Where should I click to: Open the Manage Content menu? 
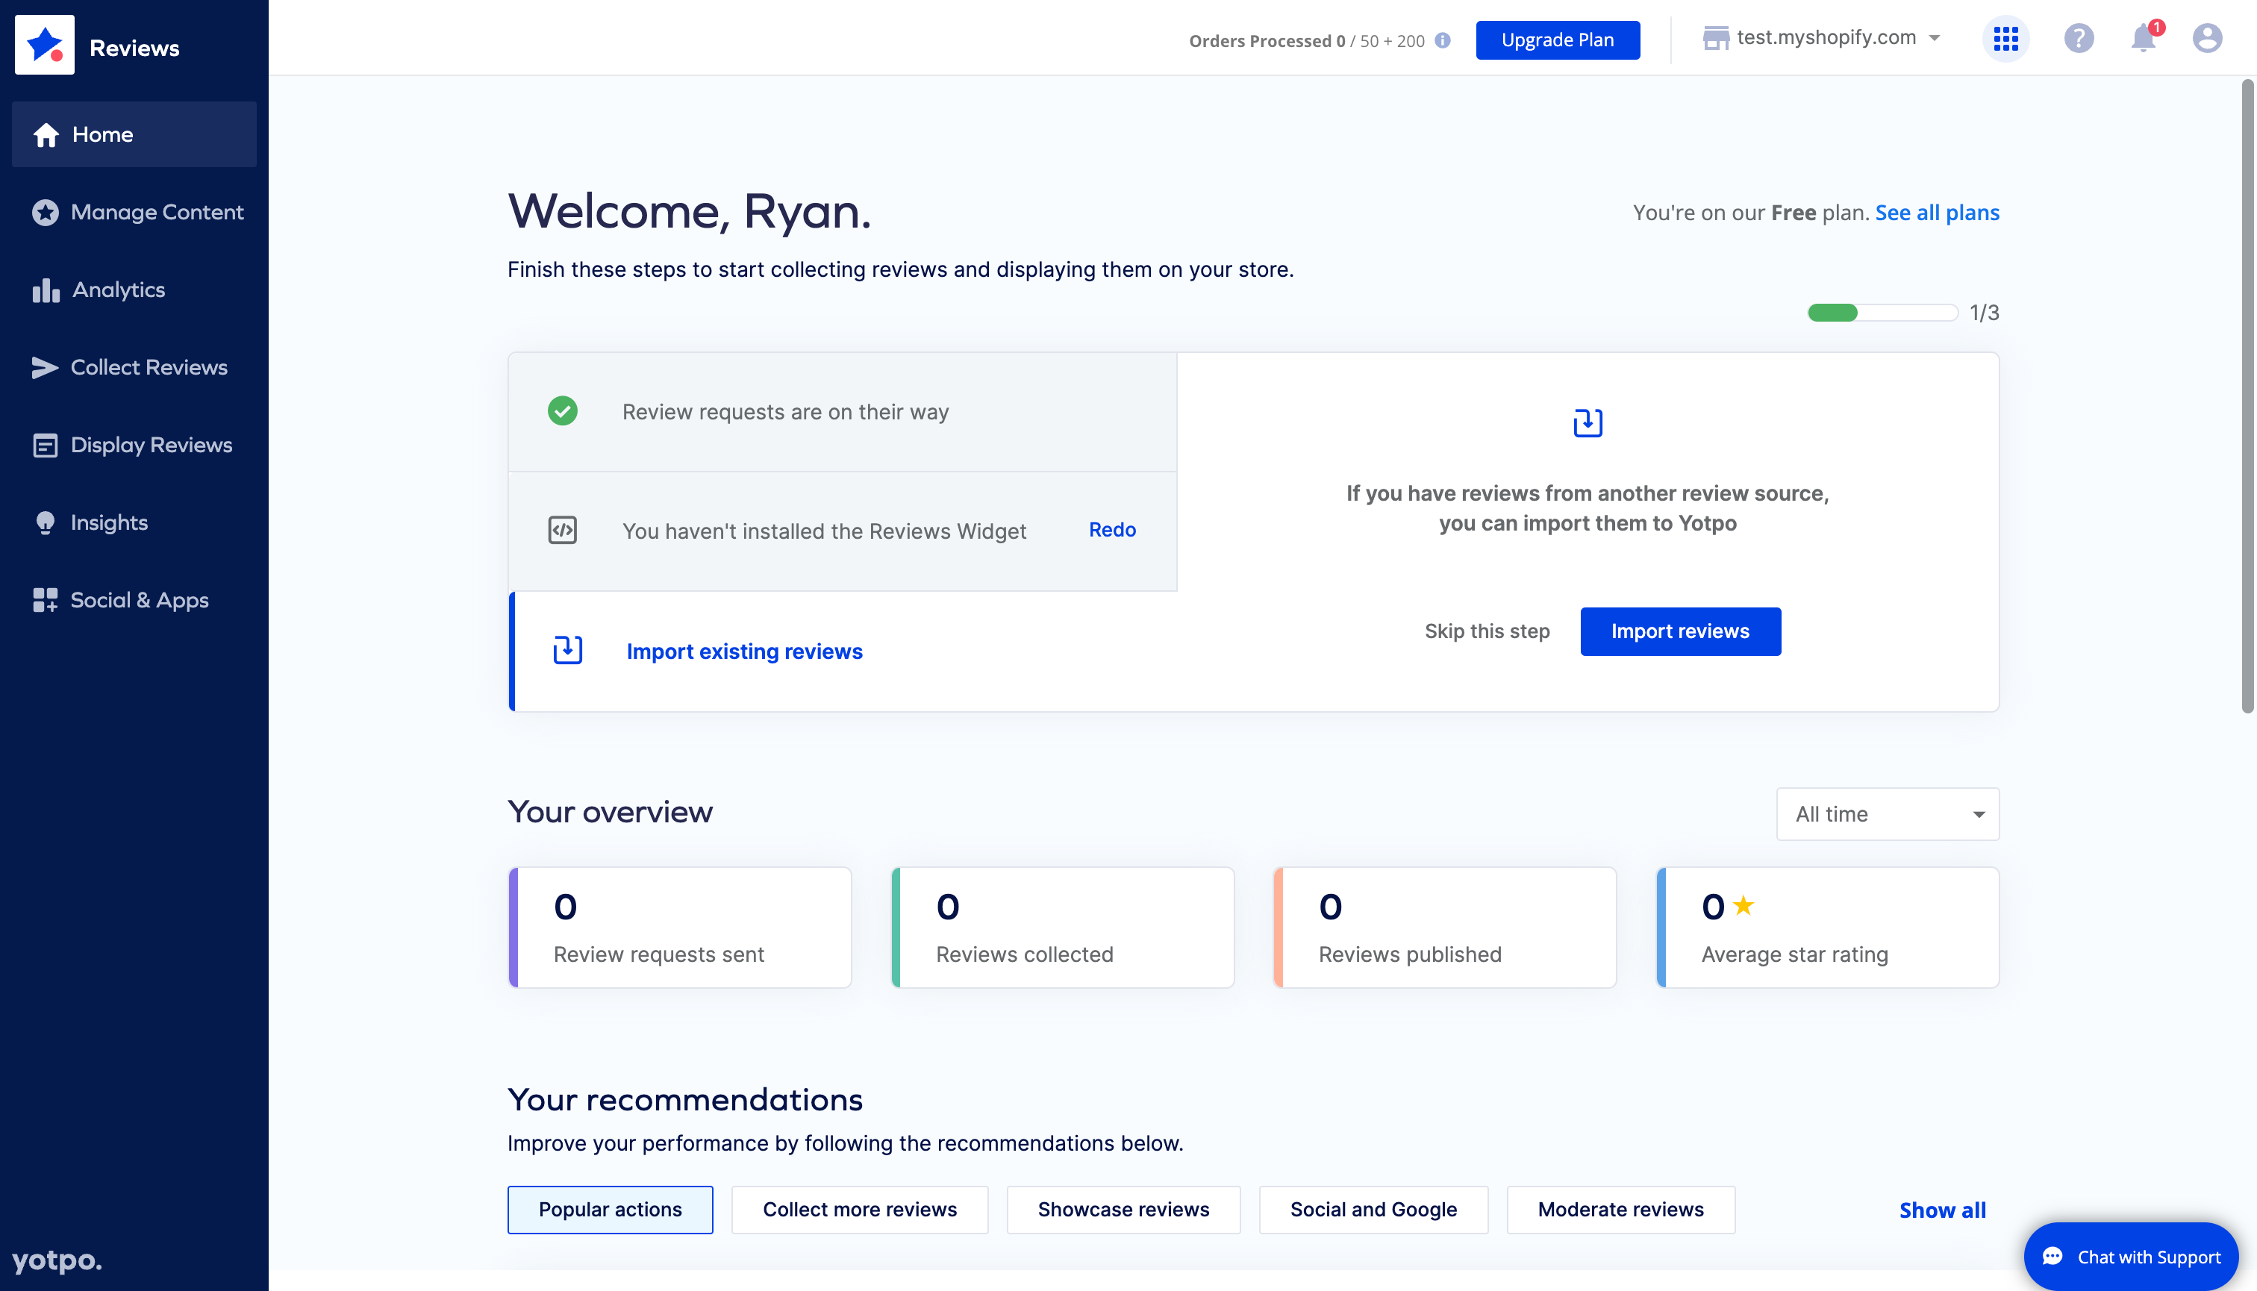134,212
